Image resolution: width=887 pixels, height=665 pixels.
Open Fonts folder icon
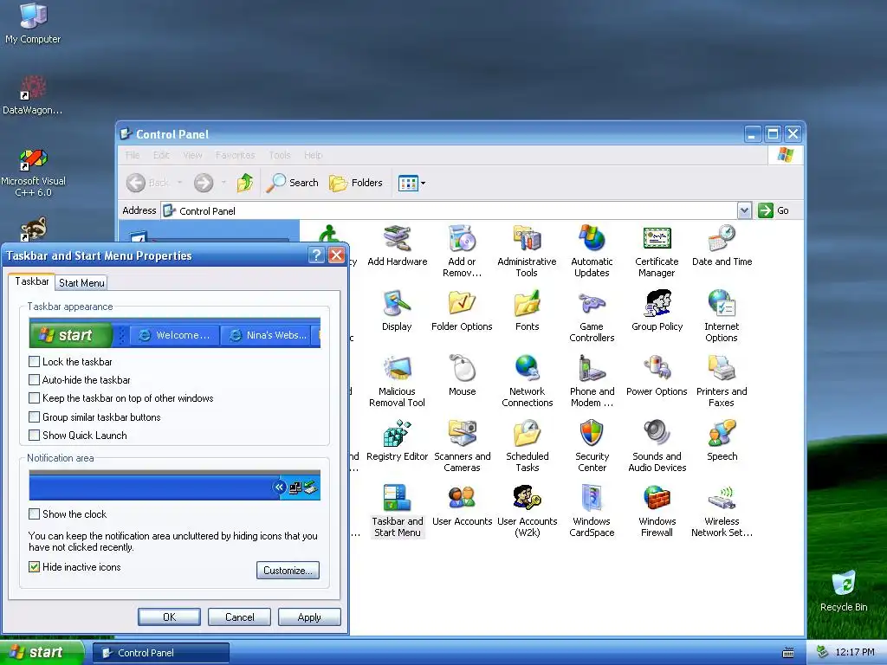tap(527, 311)
